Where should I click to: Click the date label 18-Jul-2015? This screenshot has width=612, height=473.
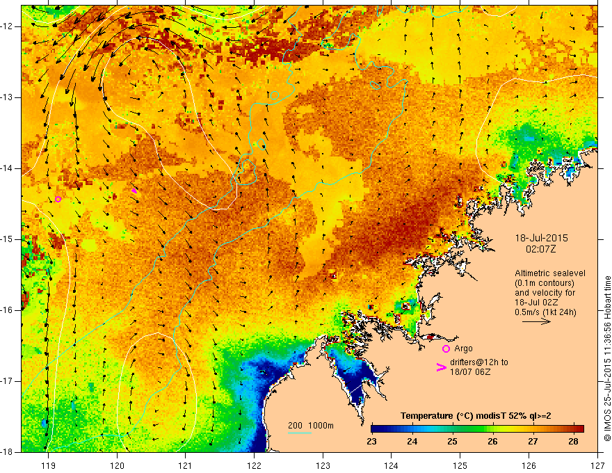[541, 238]
